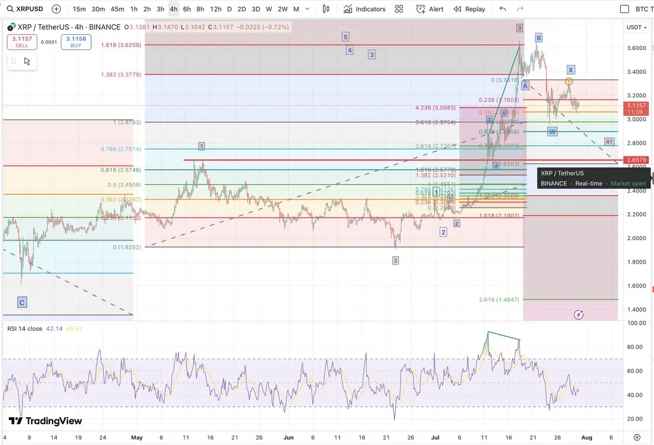654x445 pixels.
Task: Select the 3h timeframe
Action: coord(160,9)
